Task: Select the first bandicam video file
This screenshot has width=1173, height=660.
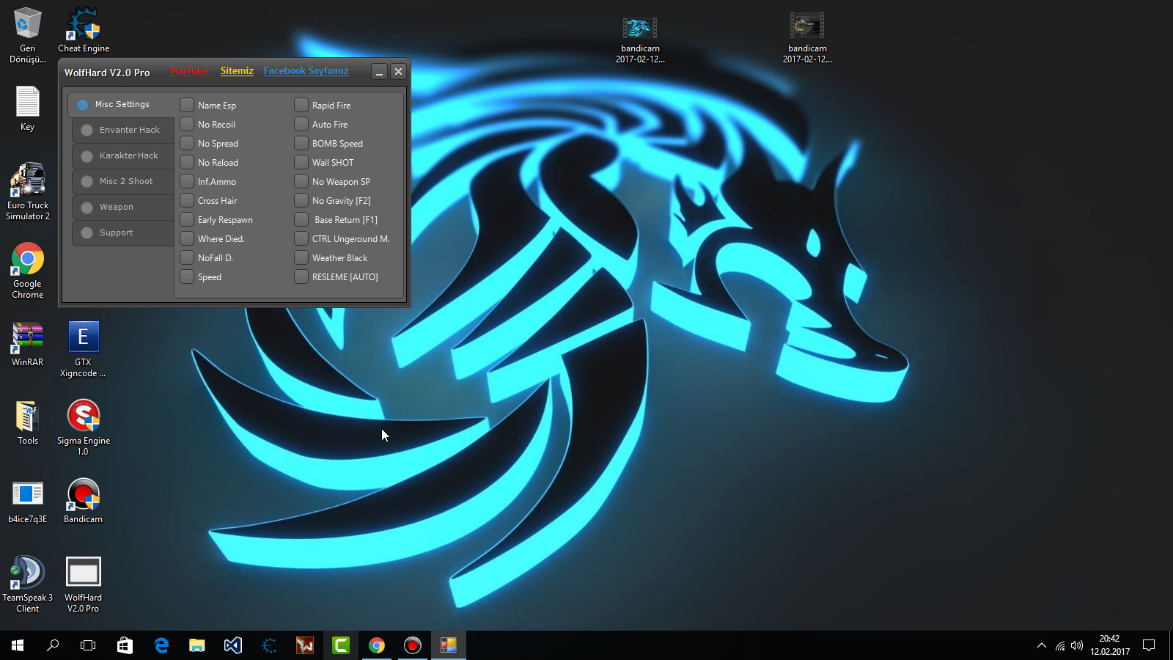Action: click(x=640, y=40)
